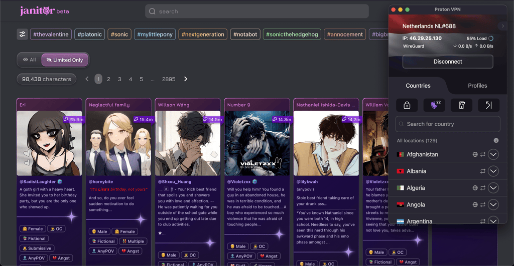Toggle the #mylittlepony tag filter
Viewport: 514px width, 266px height.
point(155,35)
